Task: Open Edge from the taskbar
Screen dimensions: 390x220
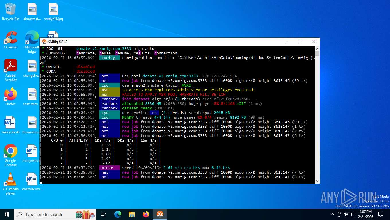Action: coord(118,214)
